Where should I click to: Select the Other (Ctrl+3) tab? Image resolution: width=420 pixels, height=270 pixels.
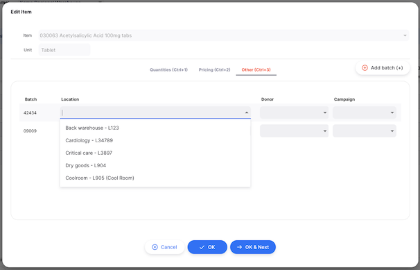(x=256, y=69)
